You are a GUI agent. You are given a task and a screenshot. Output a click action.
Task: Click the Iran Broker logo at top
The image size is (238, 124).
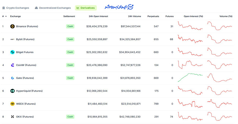(119, 7)
